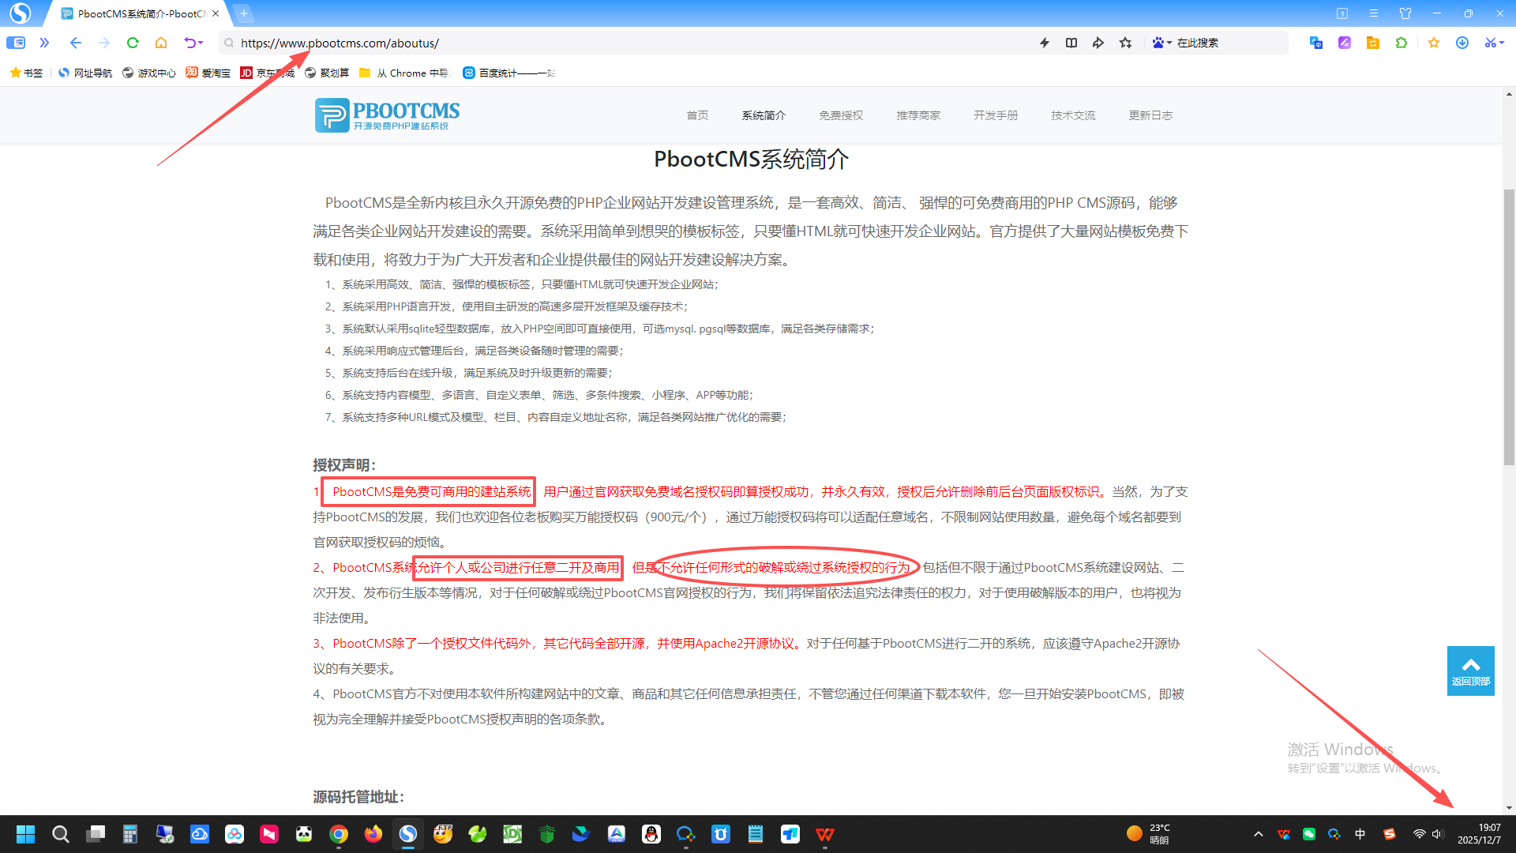This screenshot has height=853, width=1516.
Task: Expand hidden system tray icons
Action: coord(1259,833)
